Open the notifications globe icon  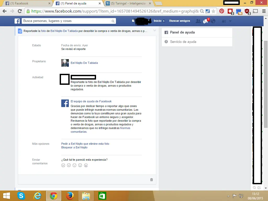[x=213, y=21]
